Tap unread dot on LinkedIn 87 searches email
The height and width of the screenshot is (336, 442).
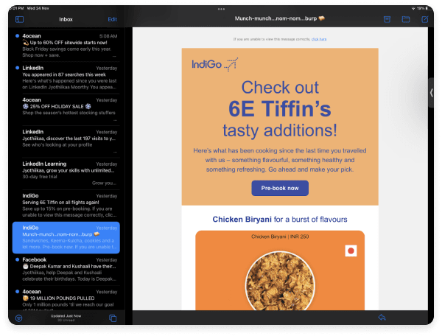click(17, 68)
